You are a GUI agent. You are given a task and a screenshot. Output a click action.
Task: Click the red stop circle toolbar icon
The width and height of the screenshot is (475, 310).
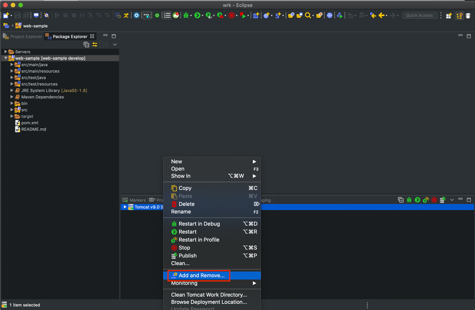[x=231, y=15]
